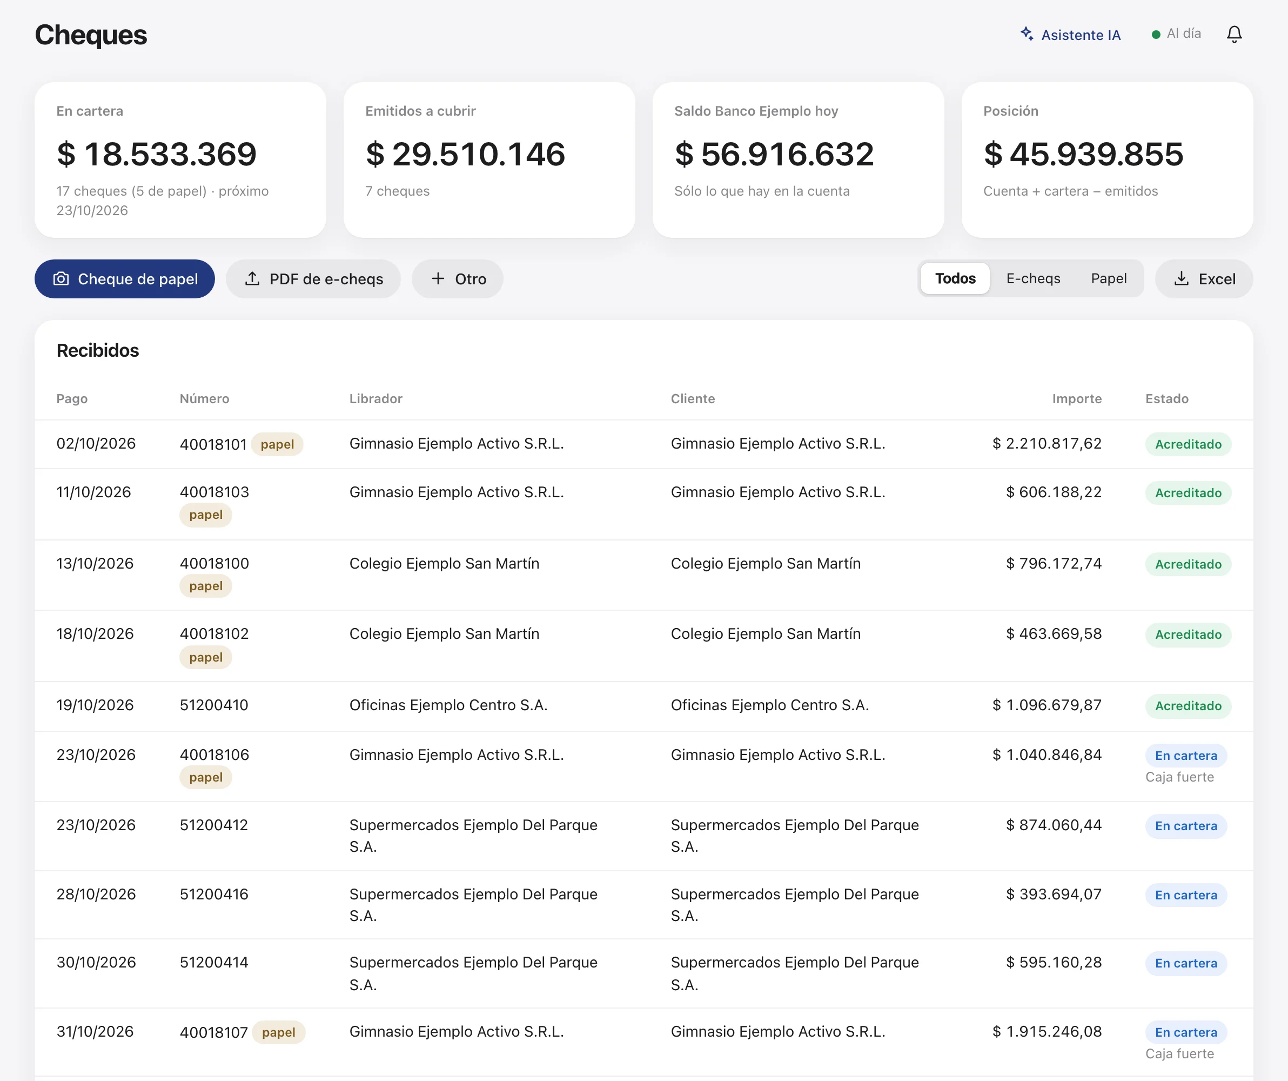The width and height of the screenshot is (1288, 1081).
Task: Click the Recibidos section heading
Action: point(98,350)
